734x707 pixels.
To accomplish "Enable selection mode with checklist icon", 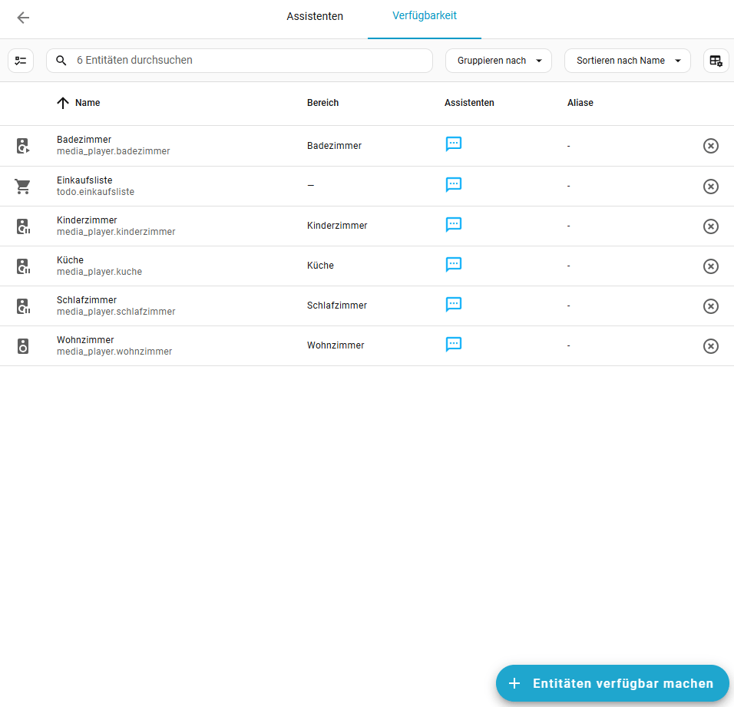I will [x=21, y=61].
